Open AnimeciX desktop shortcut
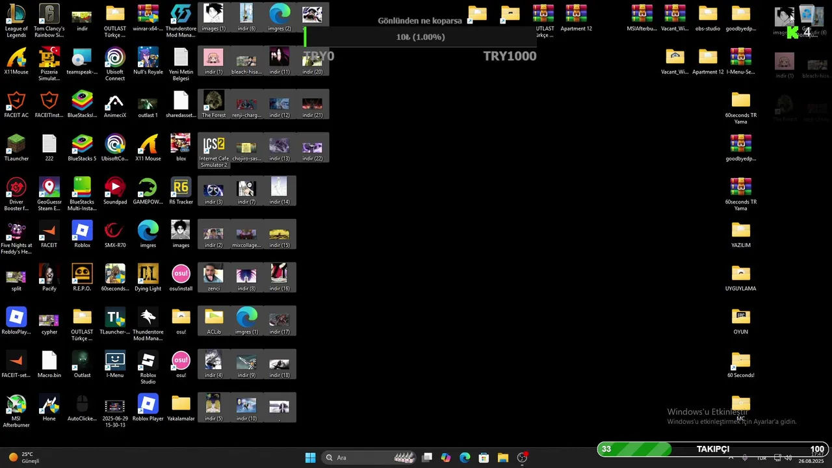The width and height of the screenshot is (832, 468). coord(115,105)
